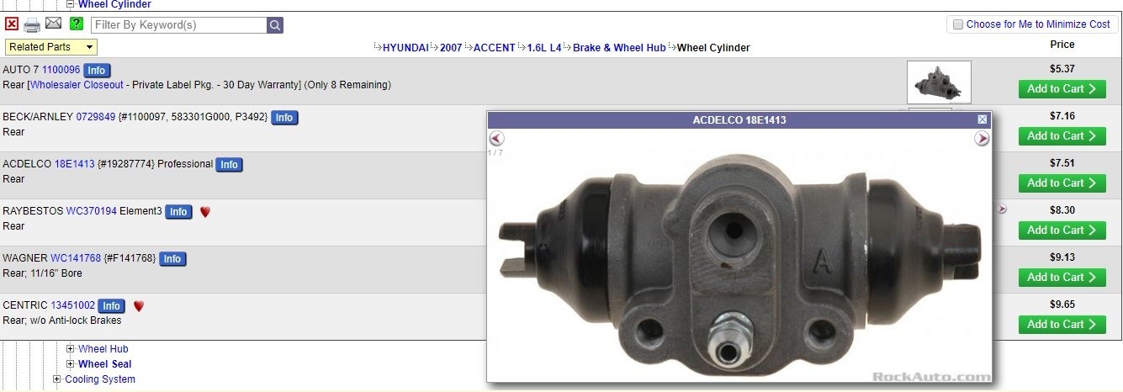
Task: Click the Filter By Keyword input field
Action: (x=179, y=25)
